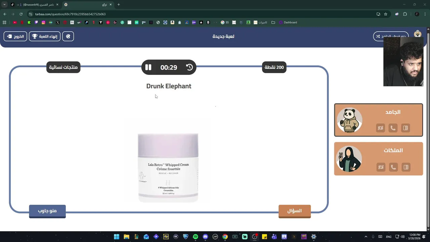Open the Windows Start menu
Screen dimensions: 430x242
pos(117,237)
